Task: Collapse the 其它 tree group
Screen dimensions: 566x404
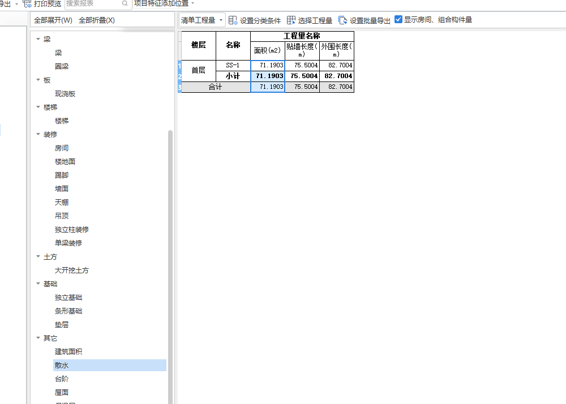Action: click(x=38, y=338)
